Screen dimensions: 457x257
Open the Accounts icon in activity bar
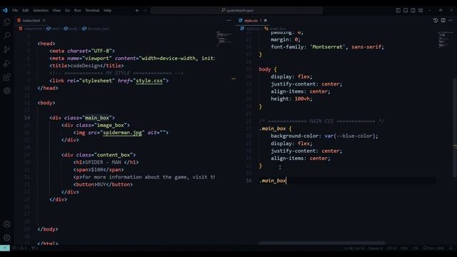[6, 224]
